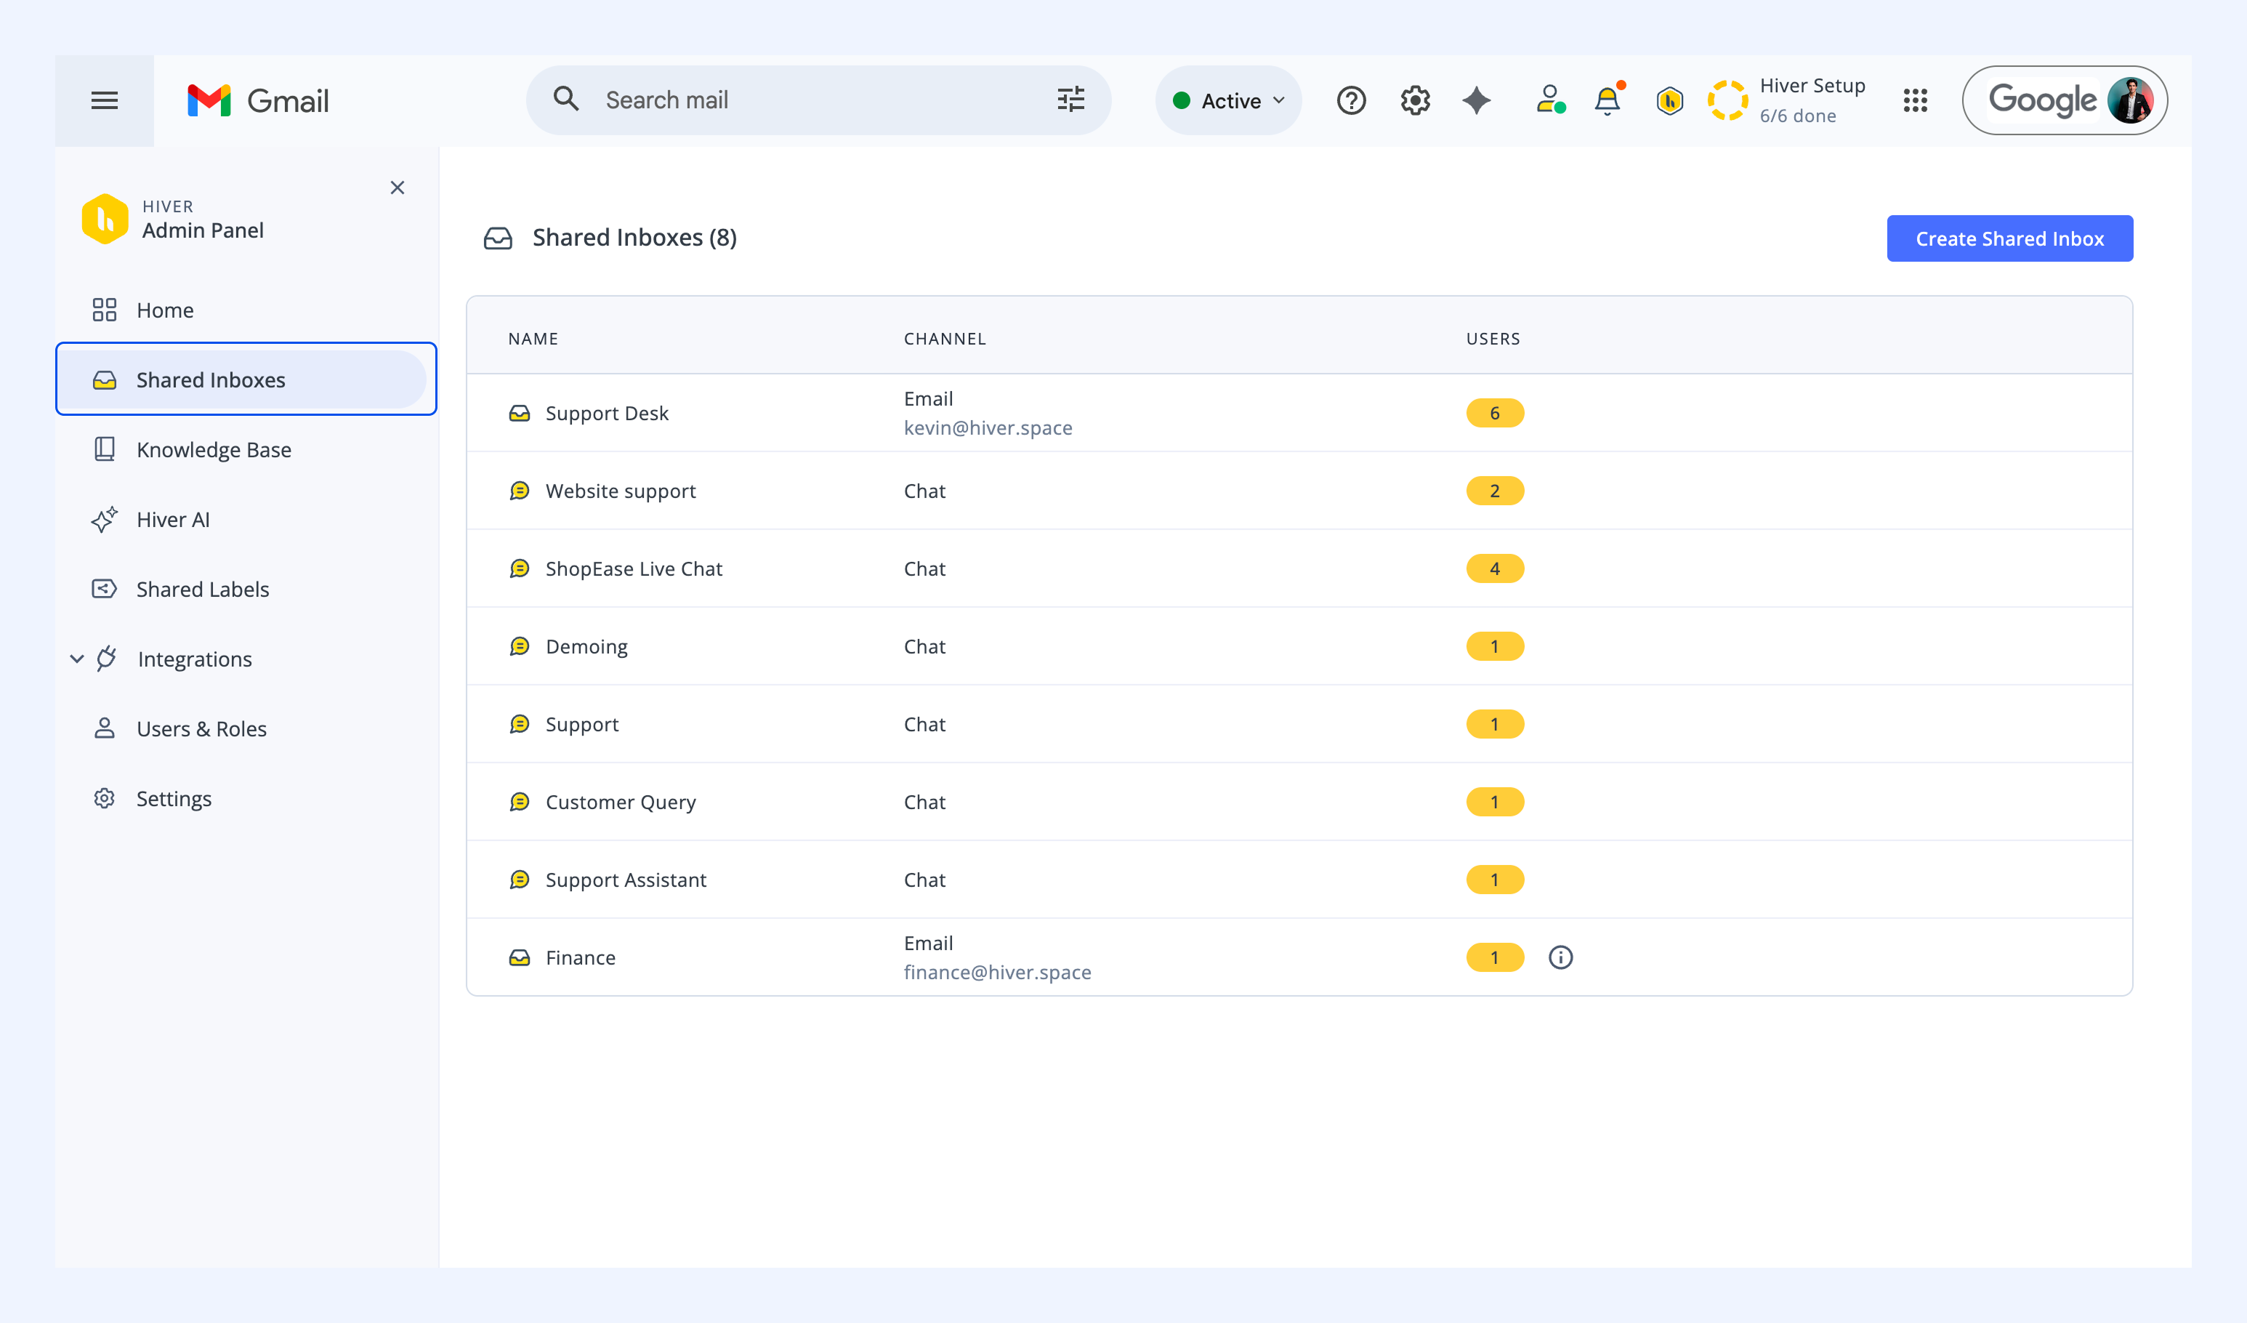Click the search magnifier icon

pos(566,99)
